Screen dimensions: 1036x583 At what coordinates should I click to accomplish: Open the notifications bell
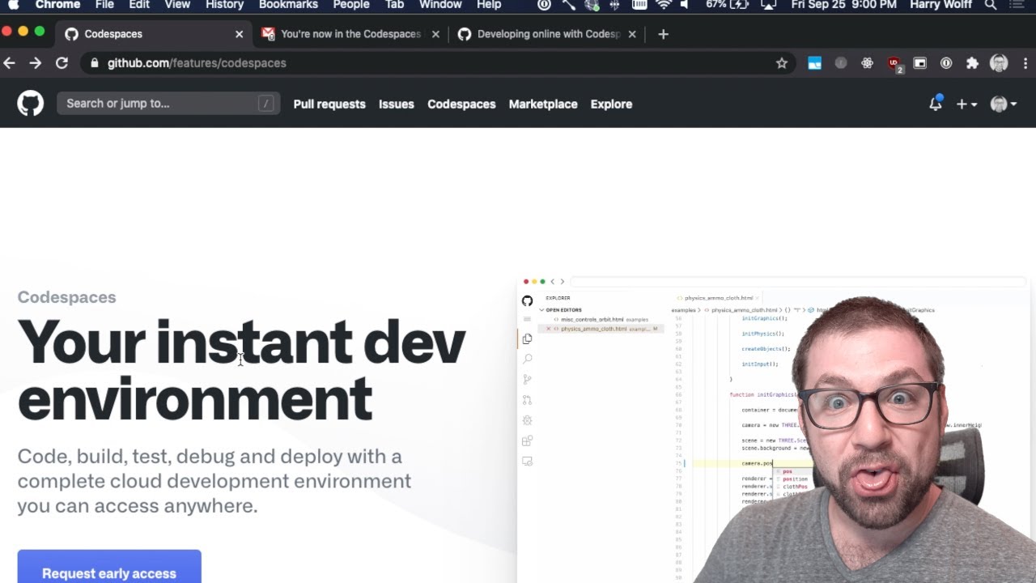click(x=935, y=104)
